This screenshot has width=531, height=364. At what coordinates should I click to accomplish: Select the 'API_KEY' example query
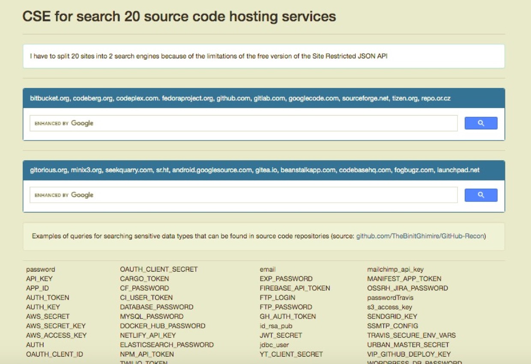click(x=39, y=279)
